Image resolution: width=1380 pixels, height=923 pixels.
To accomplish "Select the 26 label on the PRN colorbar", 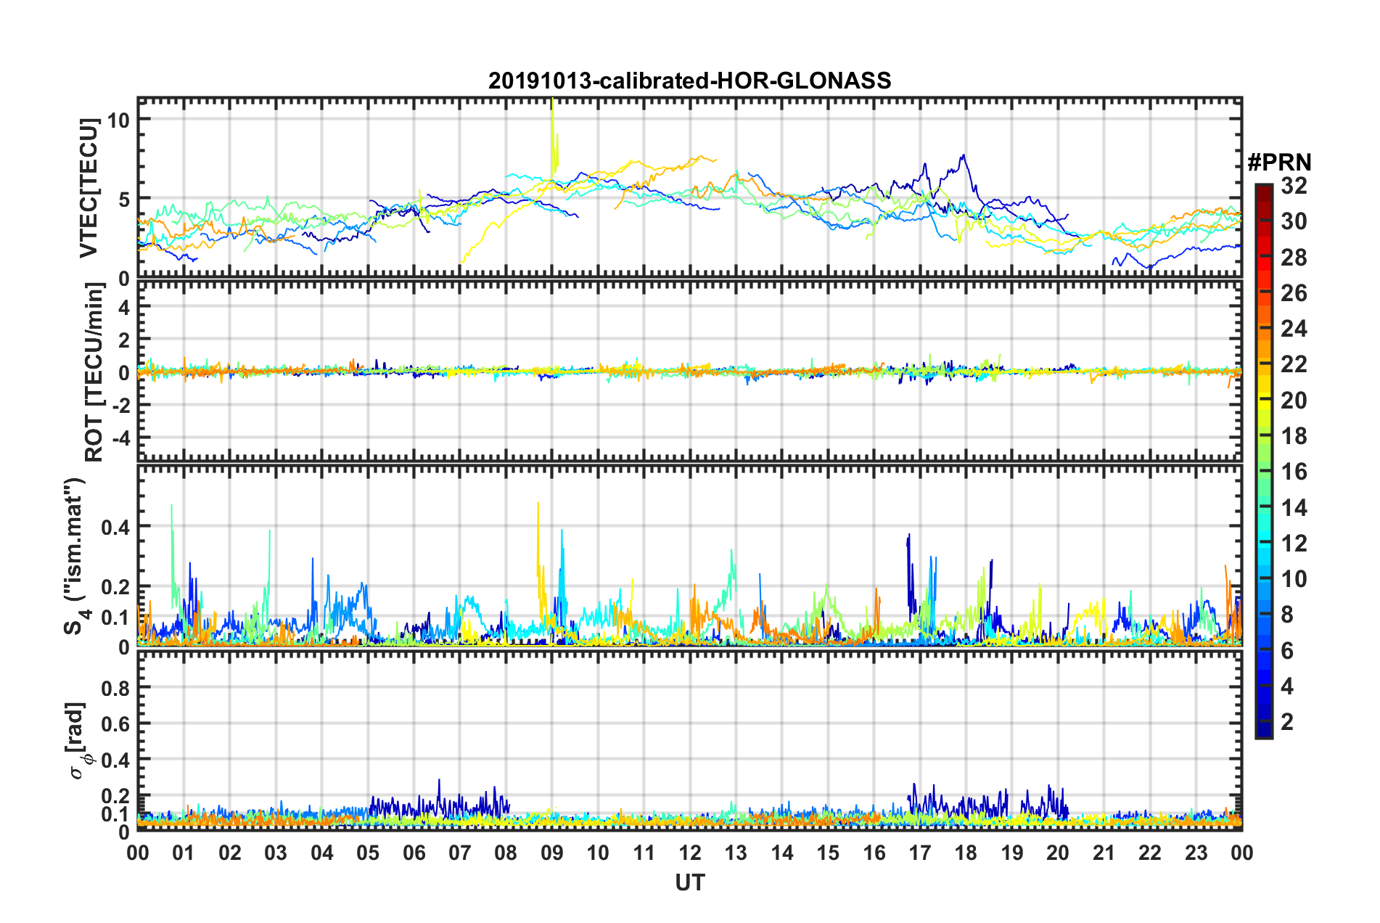I will pos(1294,293).
